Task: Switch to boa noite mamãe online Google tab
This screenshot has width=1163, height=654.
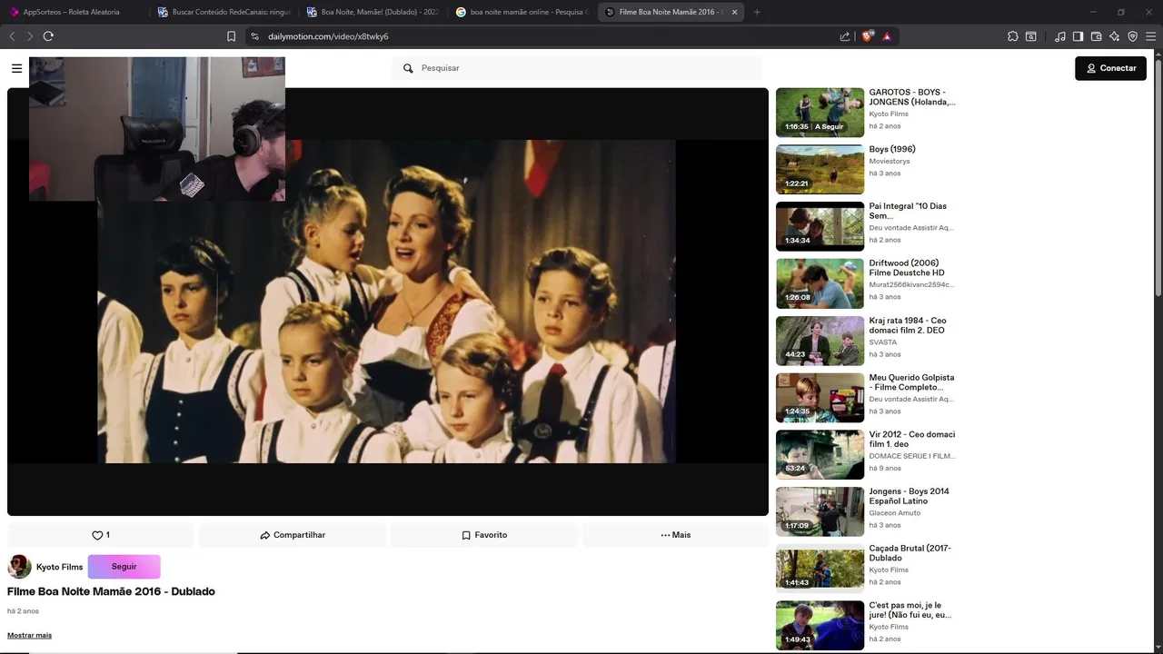Action: coord(522,12)
